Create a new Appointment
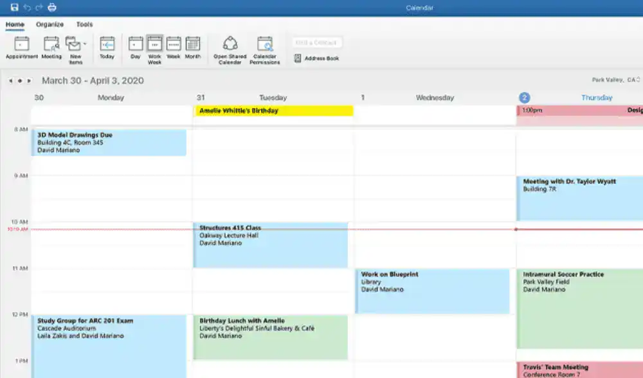 22,48
